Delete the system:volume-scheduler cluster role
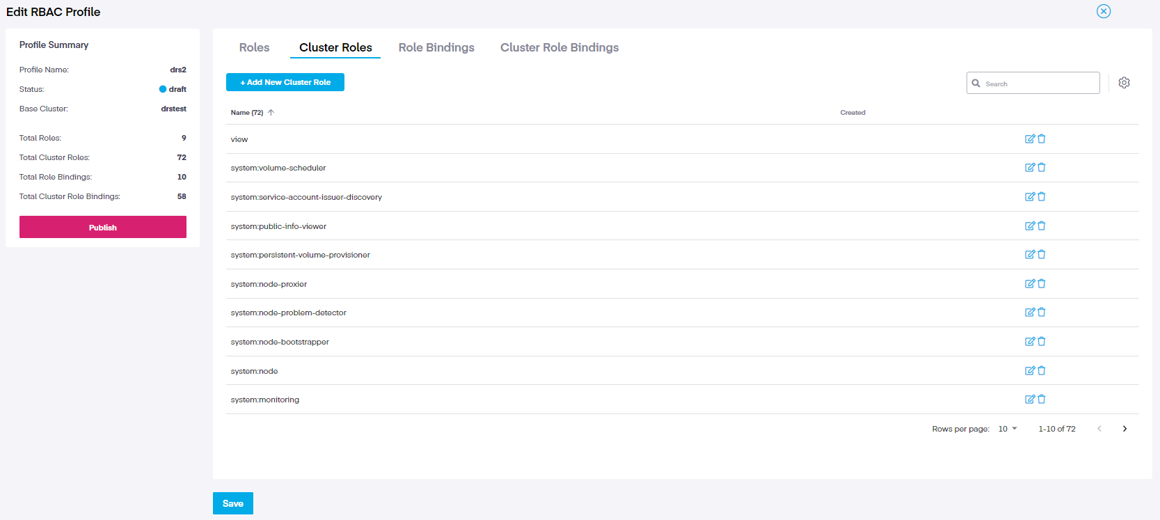This screenshot has width=1160, height=520. tap(1042, 168)
